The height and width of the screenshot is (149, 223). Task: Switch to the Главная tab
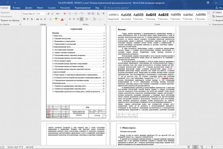click(x=4, y=8)
